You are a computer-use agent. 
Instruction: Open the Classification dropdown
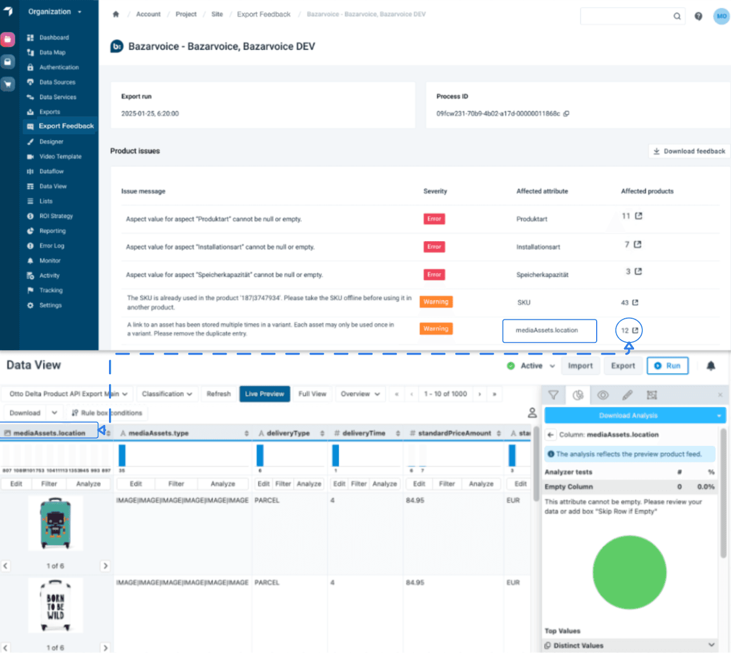pos(167,394)
